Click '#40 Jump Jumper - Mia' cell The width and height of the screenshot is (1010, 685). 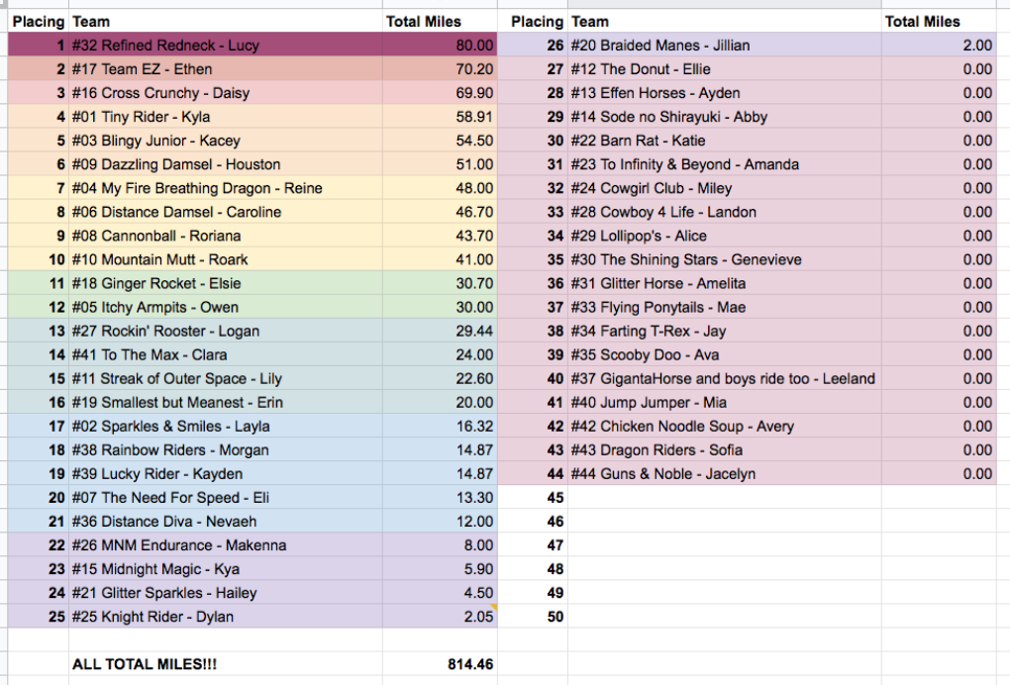(x=725, y=402)
